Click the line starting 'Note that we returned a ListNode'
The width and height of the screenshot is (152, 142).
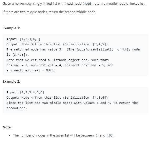pyautogui.click(x=58, y=60)
